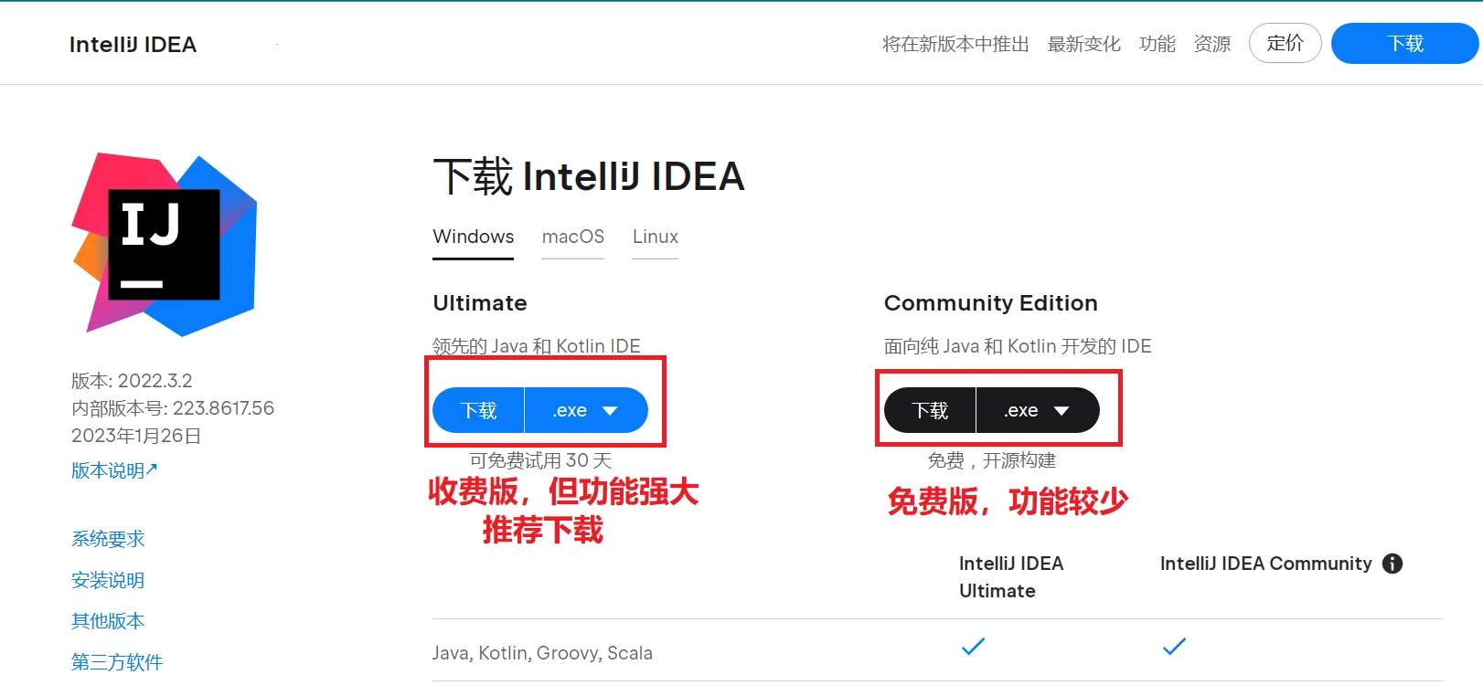Image resolution: width=1483 pixels, height=696 pixels.
Task: Click the info icon beside IntelliJ IDEA Community
Action: [x=1392, y=564]
